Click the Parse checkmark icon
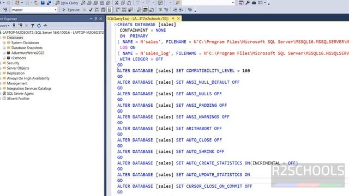349x196 pixels. pyautogui.click(x=91, y=10)
